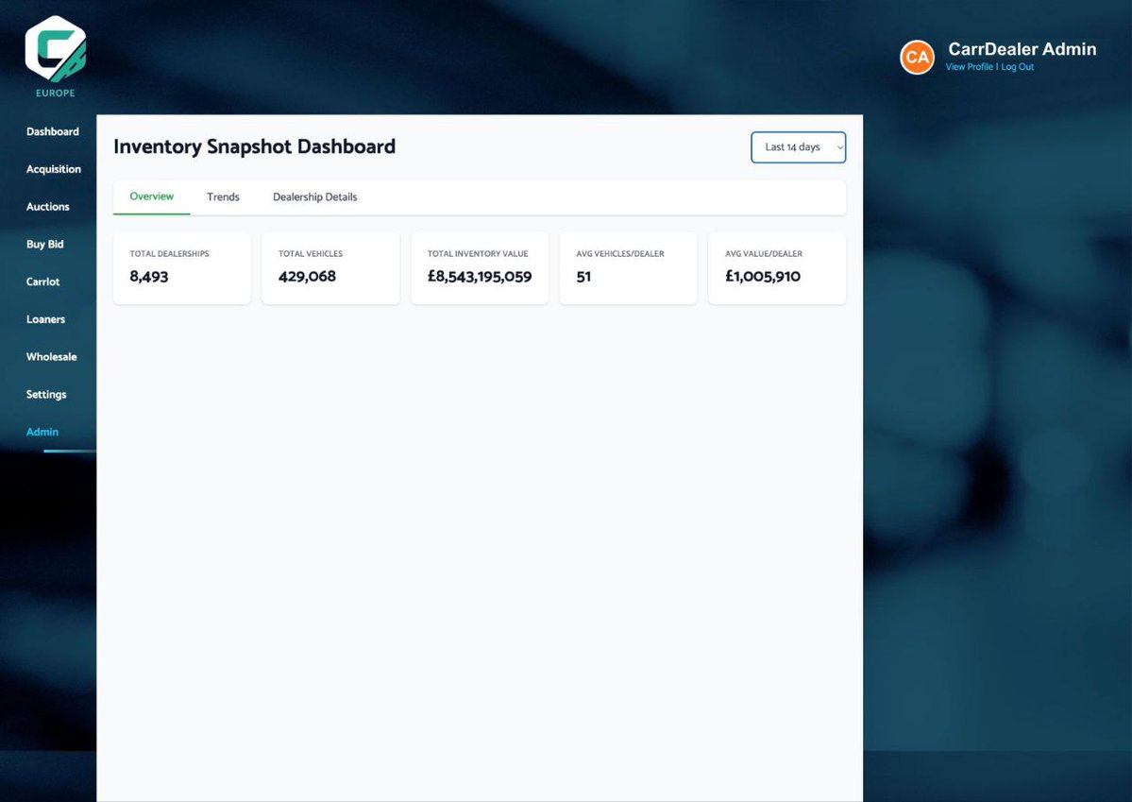Click the Total Inventory Value £8,543,195,059
This screenshot has width=1132, height=802.
pyautogui.click(x=480, y=277)
